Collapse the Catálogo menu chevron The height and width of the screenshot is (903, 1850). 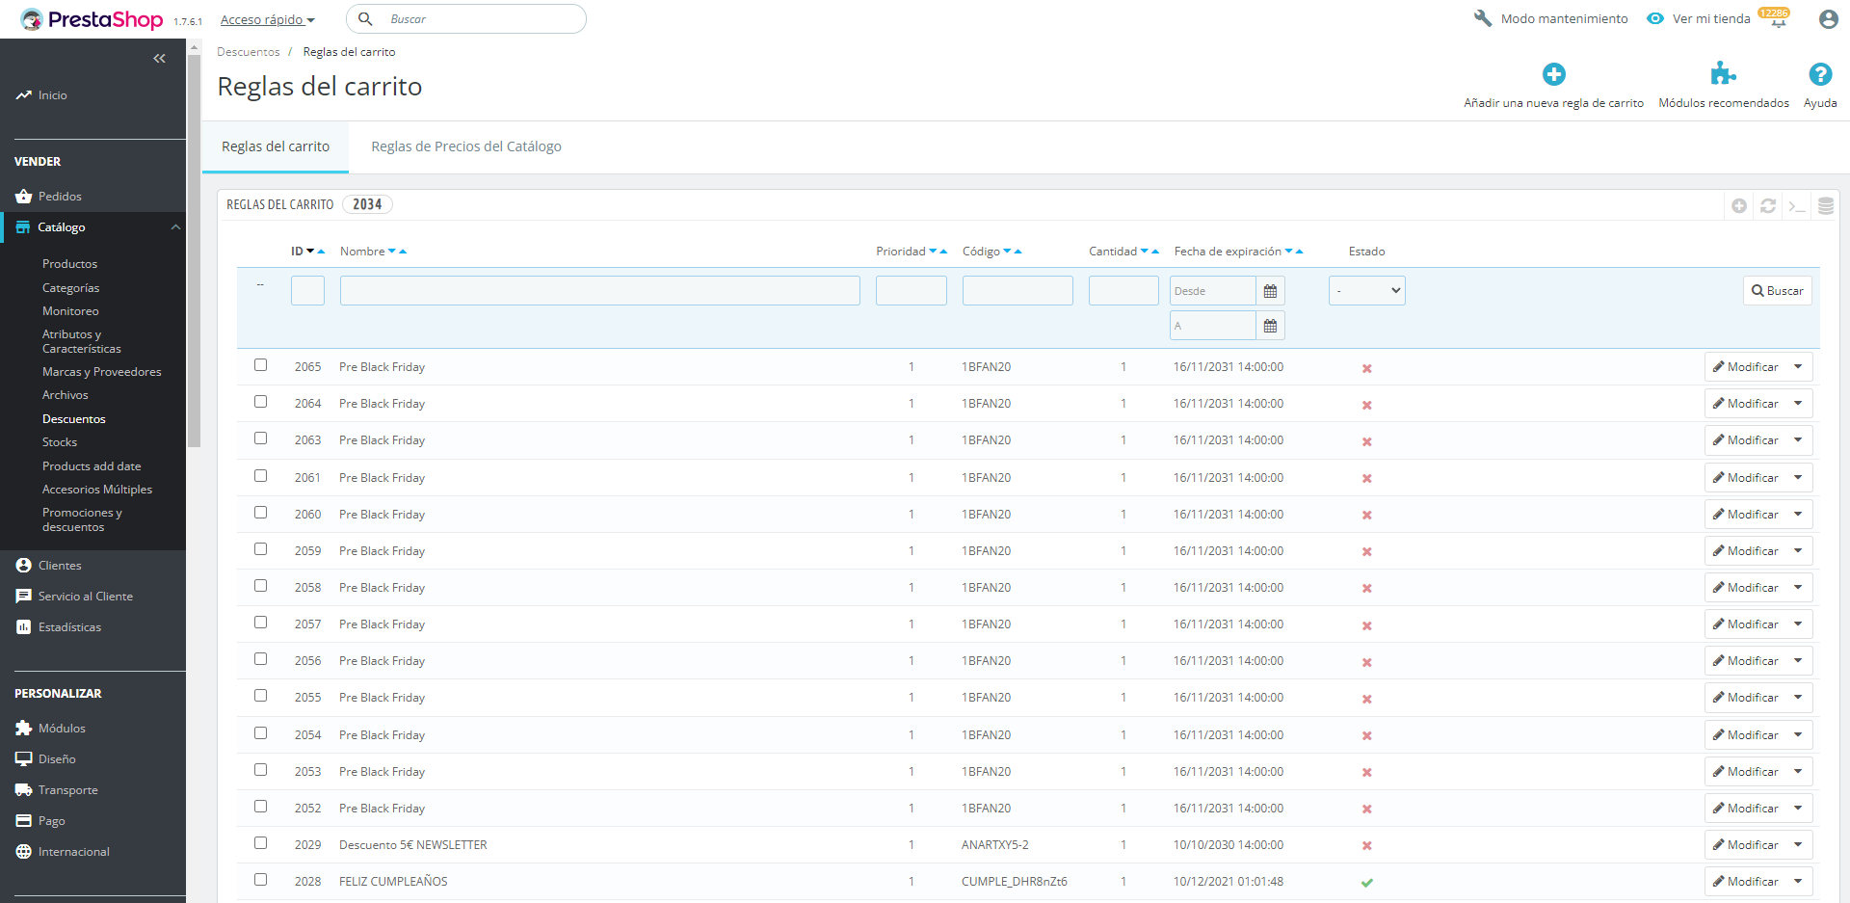tap(175, 227)
